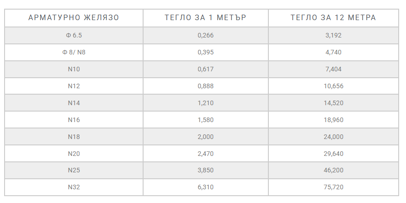This screenshot has height=203, width=406.
Task: Click the N25 rebar cell
Action: pyautogui.click(x=74, y=170)
